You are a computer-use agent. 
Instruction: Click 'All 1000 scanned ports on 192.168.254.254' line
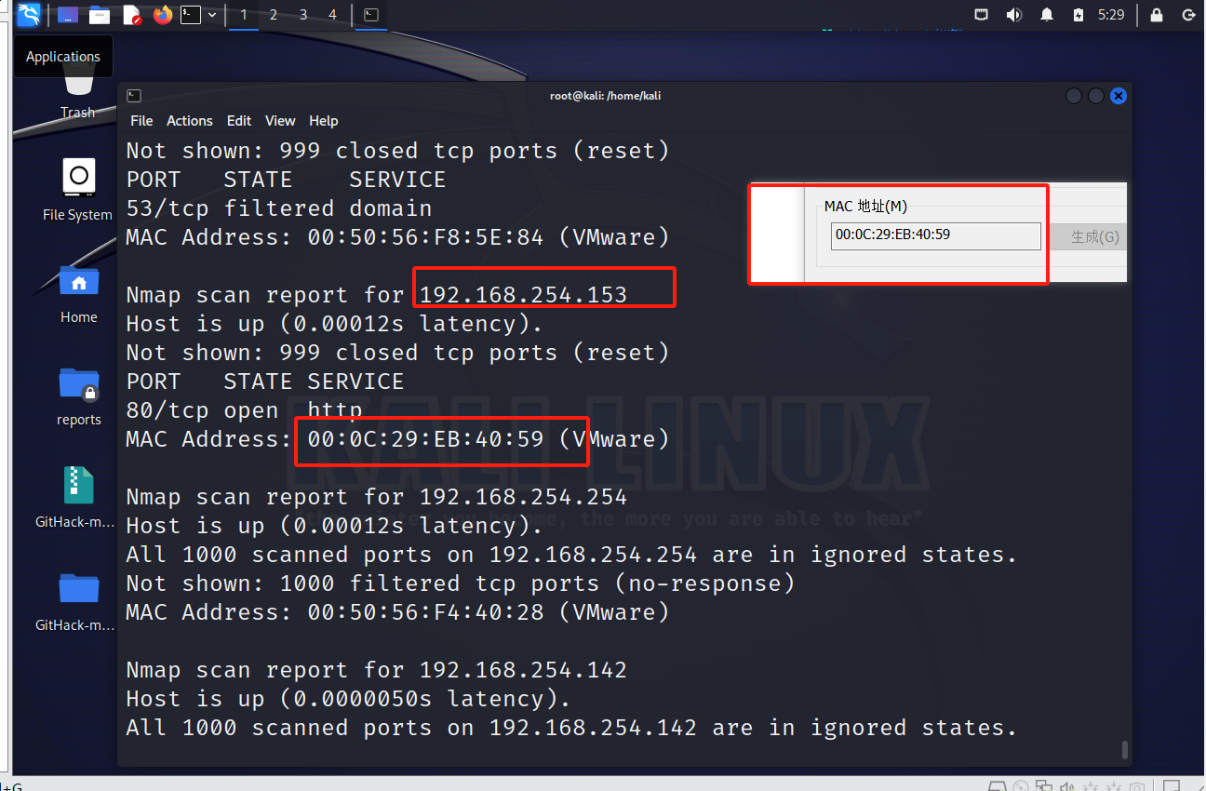(571, 555)
